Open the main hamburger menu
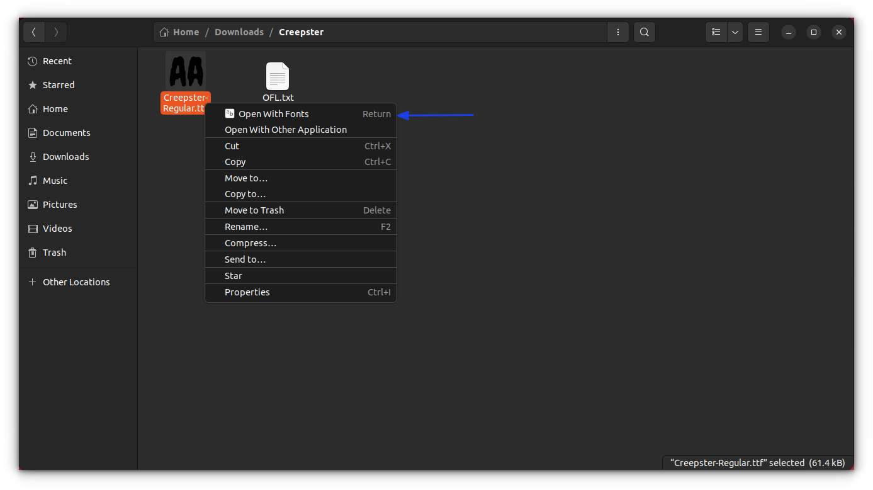873x490 pixels. (758, 31)
